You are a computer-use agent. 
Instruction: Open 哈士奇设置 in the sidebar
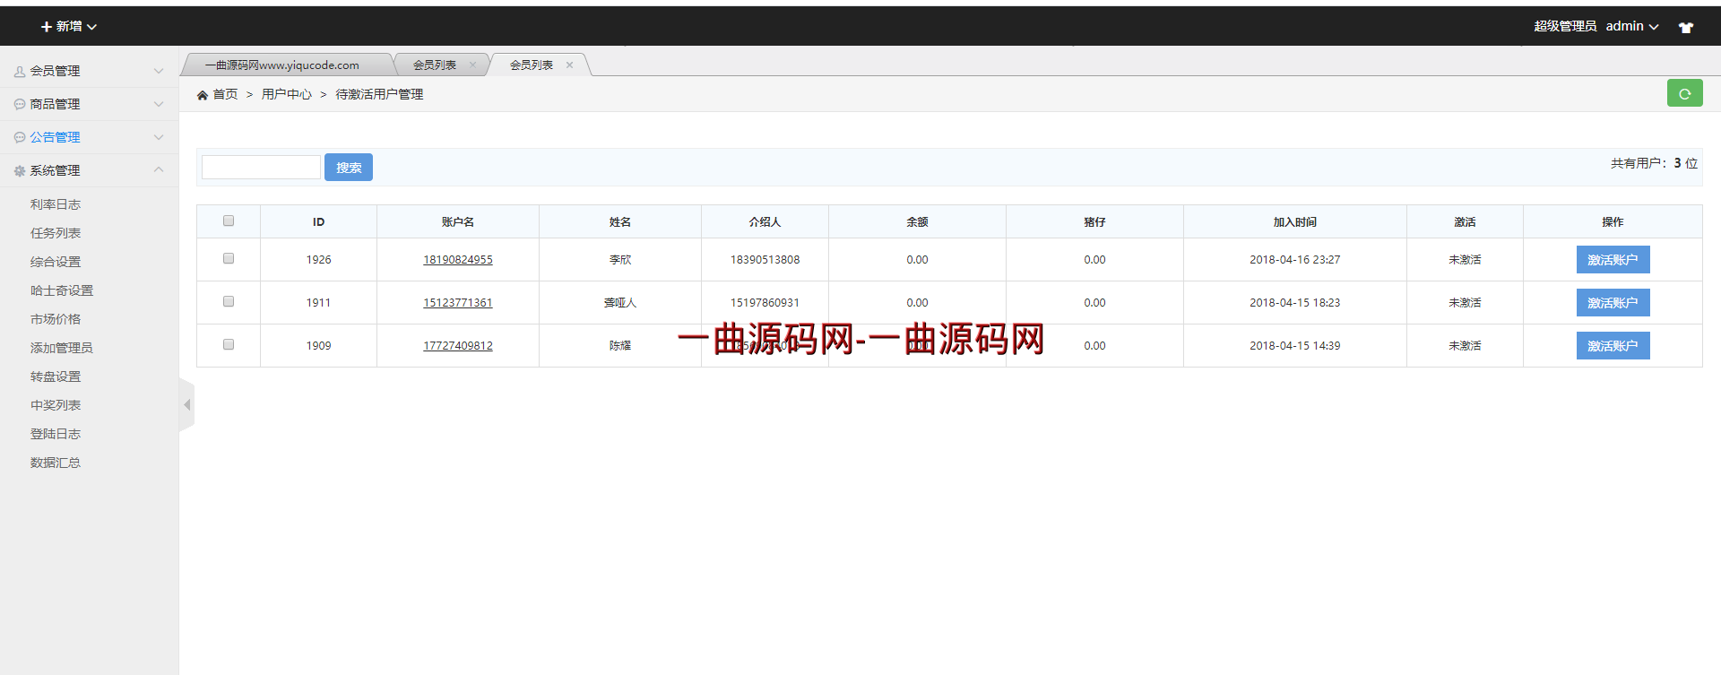(x=62, y=290)
